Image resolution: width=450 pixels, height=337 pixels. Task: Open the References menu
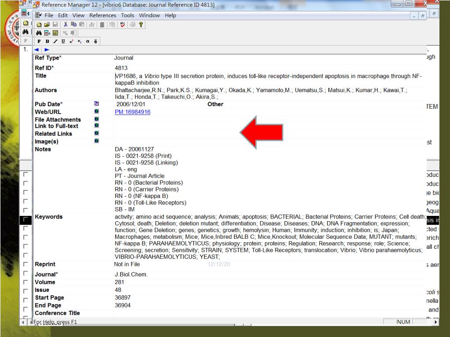click(x=103, y=15)
